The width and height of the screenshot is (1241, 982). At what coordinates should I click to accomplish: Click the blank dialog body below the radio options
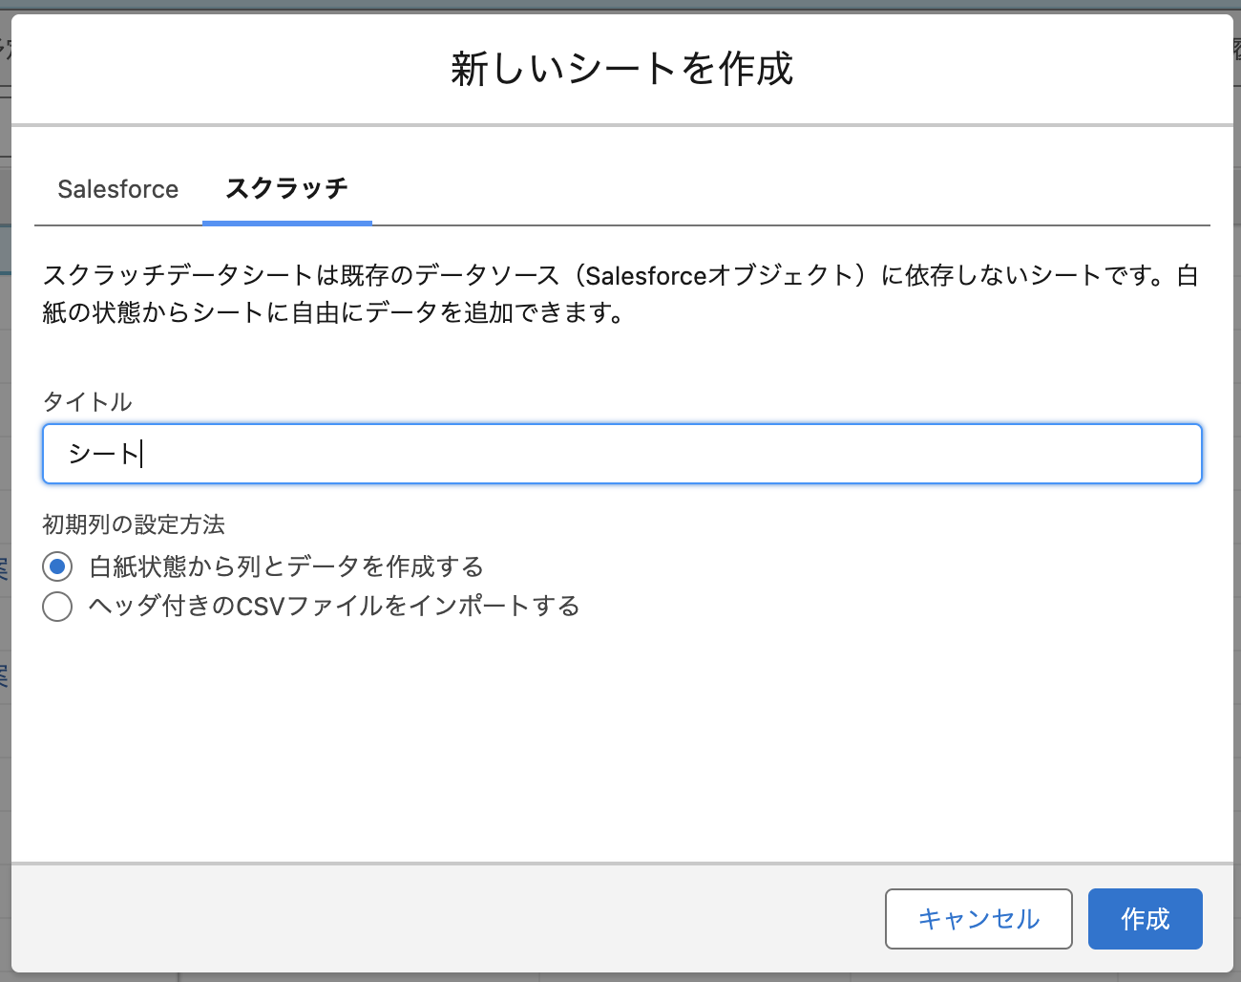pos(620,745)
